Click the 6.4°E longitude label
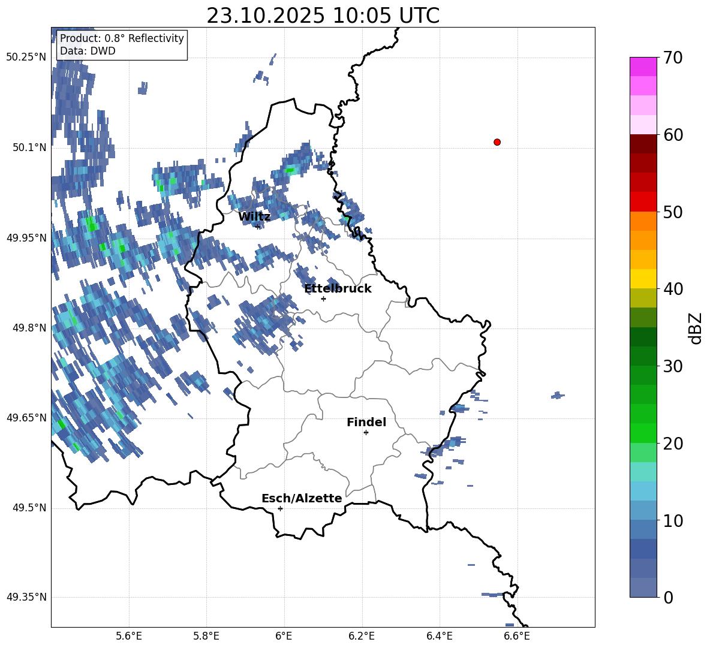This screenshot has height=648, width=710. coord(439,636)
